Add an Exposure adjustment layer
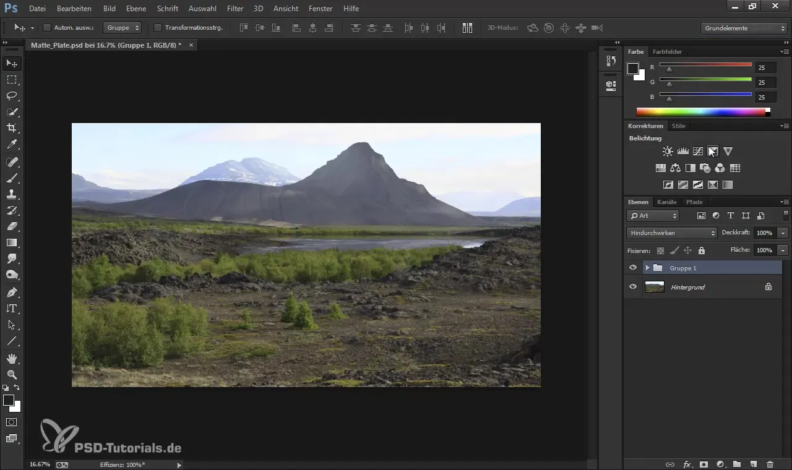792x470 pixels. click(x=713, y=151)
